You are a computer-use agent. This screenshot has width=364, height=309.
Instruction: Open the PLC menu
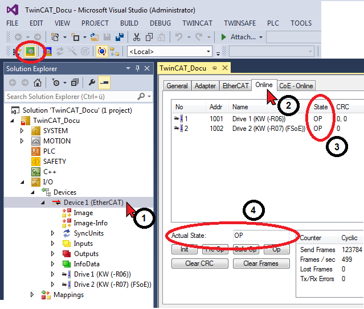pos(273,23)
